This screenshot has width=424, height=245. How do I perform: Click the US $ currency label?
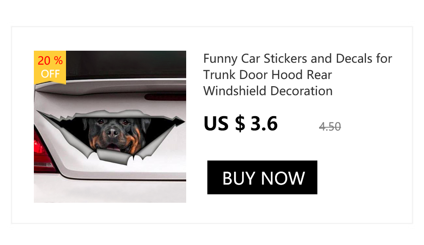tap(224, 124)
